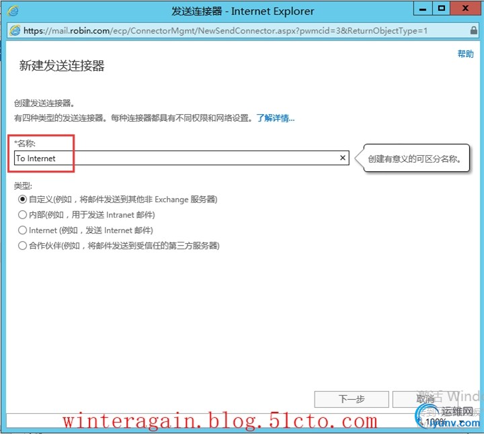Select the 自定义 connector type radio button
484x434 pixels.
tap(22, 200)
